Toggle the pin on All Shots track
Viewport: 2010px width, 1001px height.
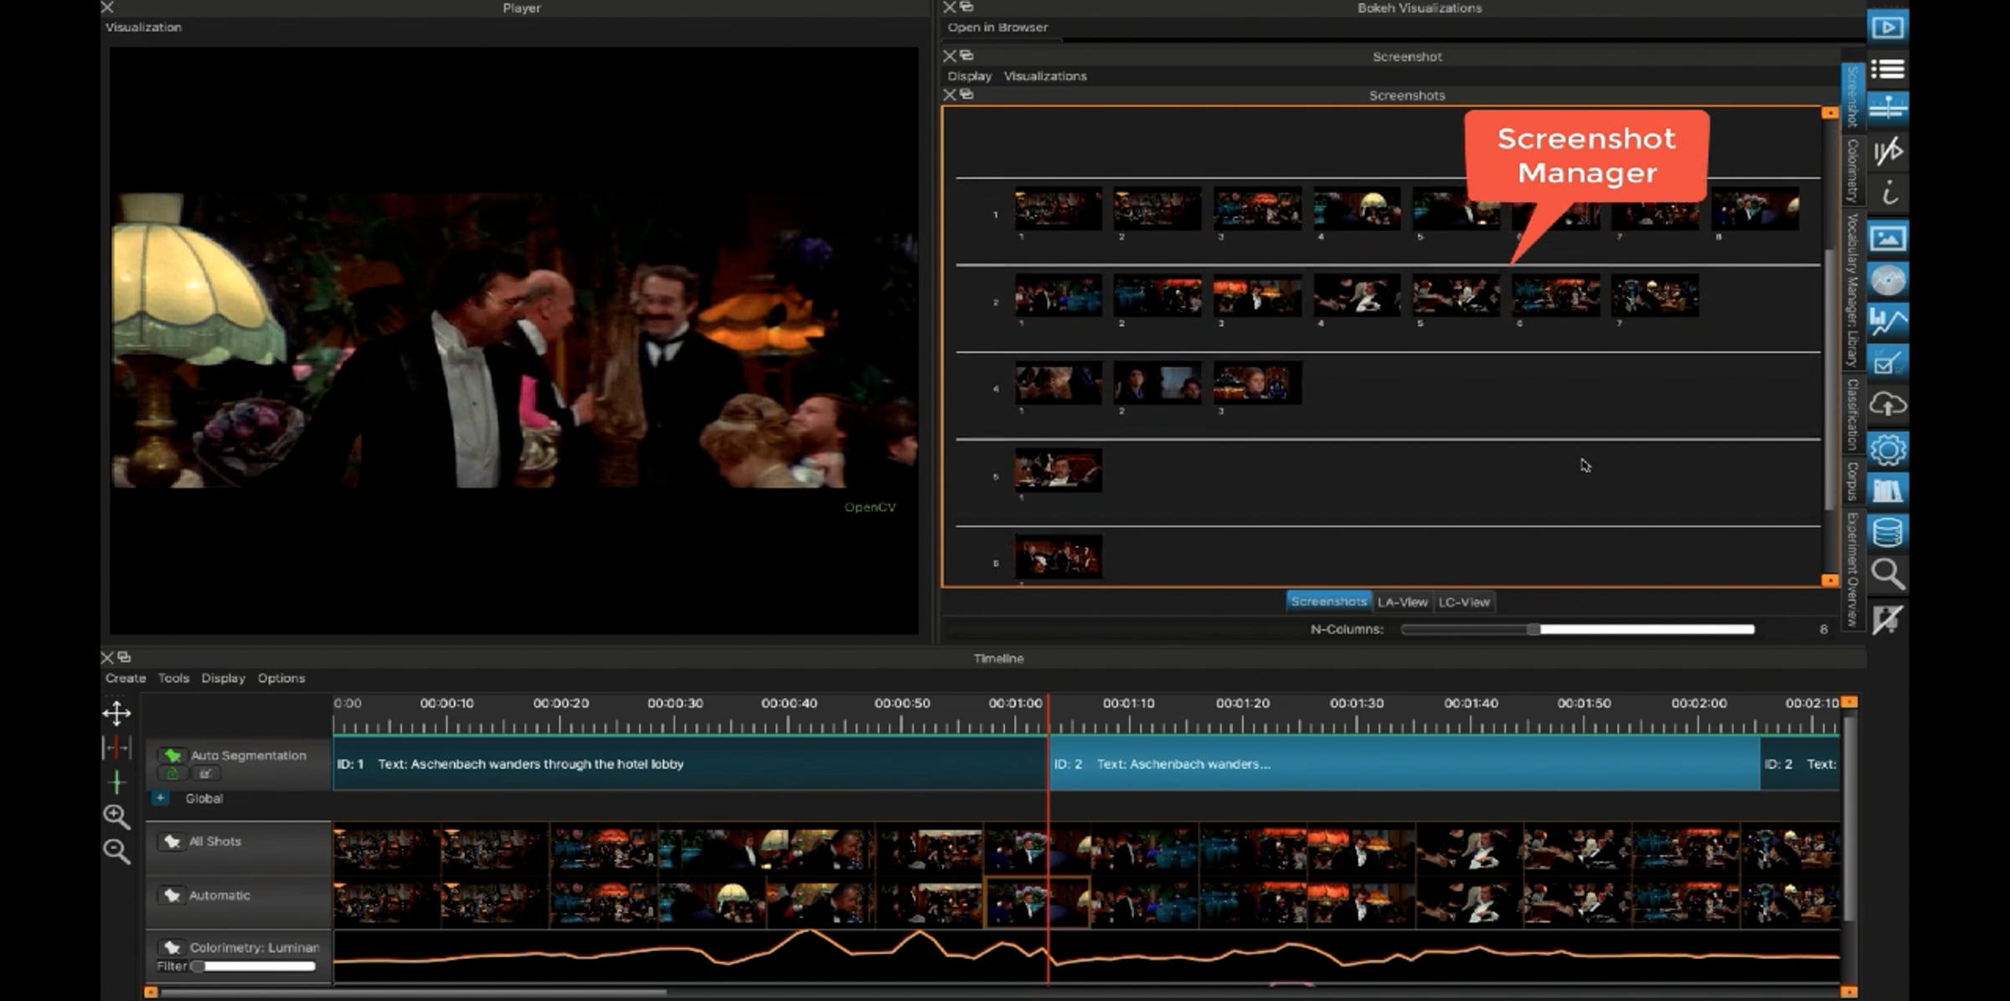[172, 841]
